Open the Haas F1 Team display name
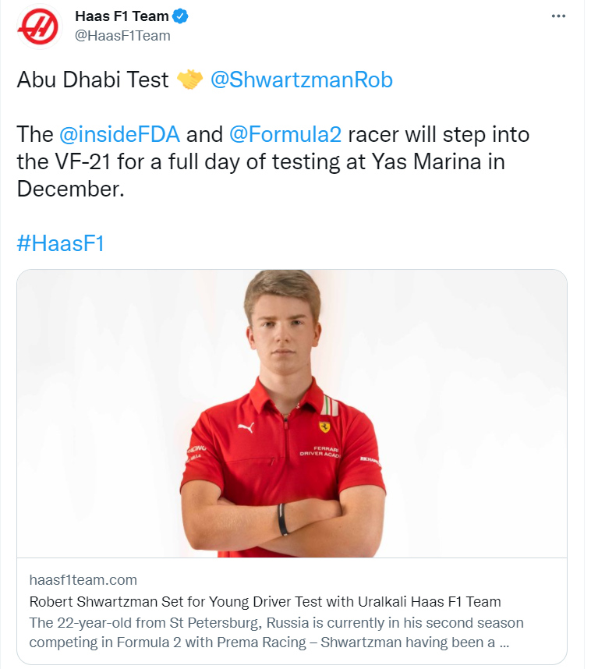The height and width of the screenshot is (669, 591). click(122, 16)
